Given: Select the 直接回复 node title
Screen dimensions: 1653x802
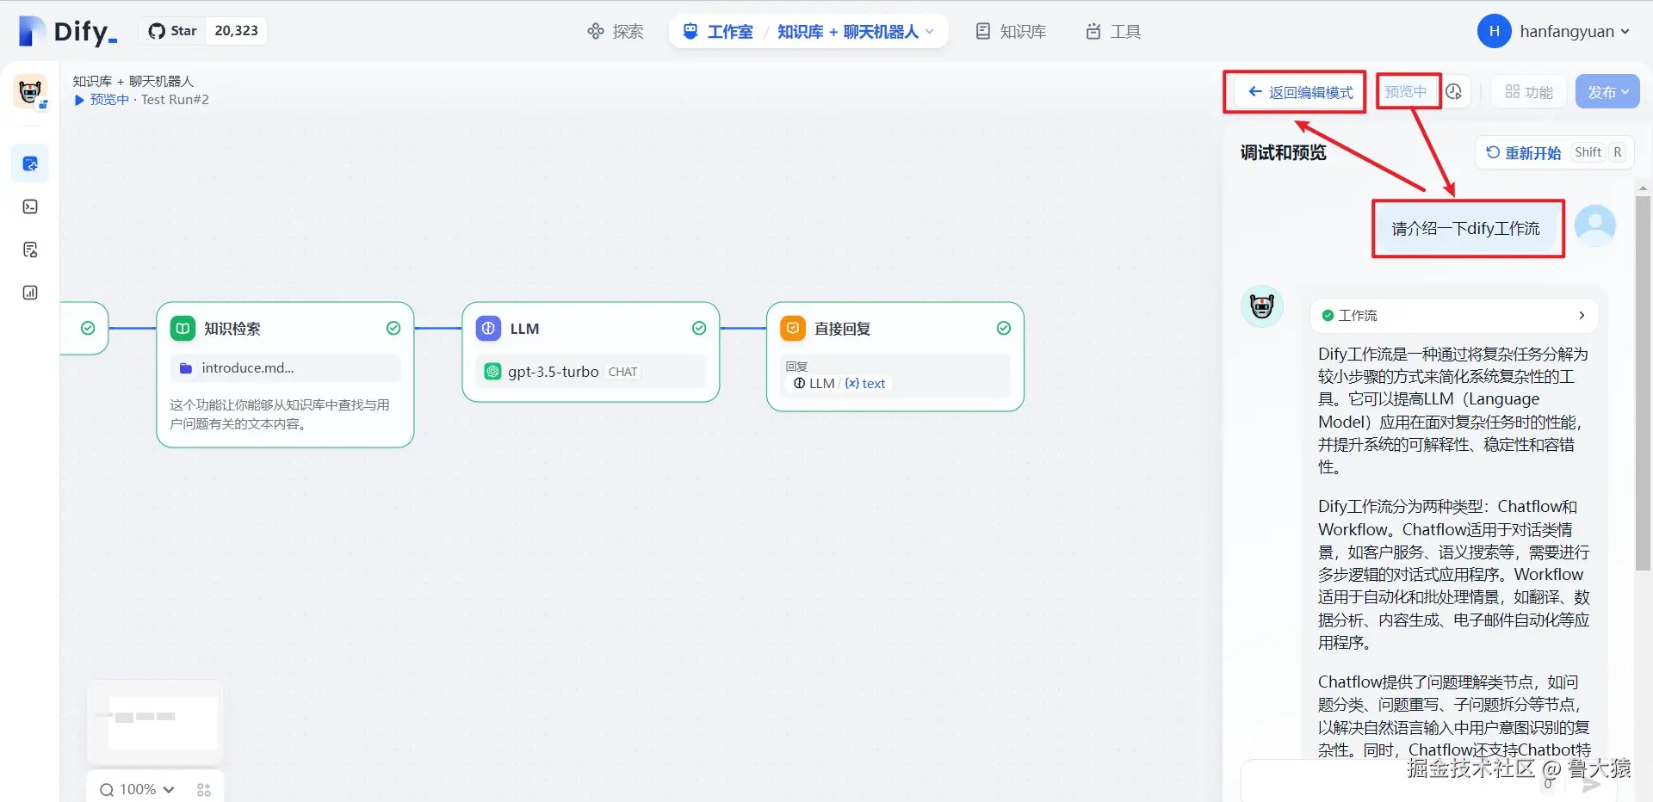Looking at the screenshot, I should click(x=843, y=329).
